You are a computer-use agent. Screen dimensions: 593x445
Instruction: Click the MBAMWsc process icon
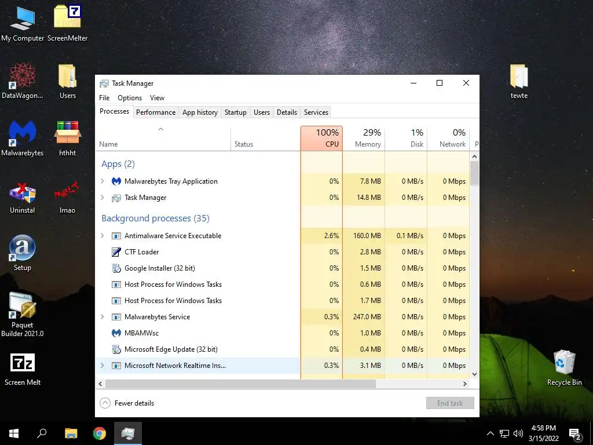tap(116, 333)
